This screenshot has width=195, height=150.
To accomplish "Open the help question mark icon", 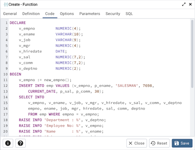I will point(20,143).
